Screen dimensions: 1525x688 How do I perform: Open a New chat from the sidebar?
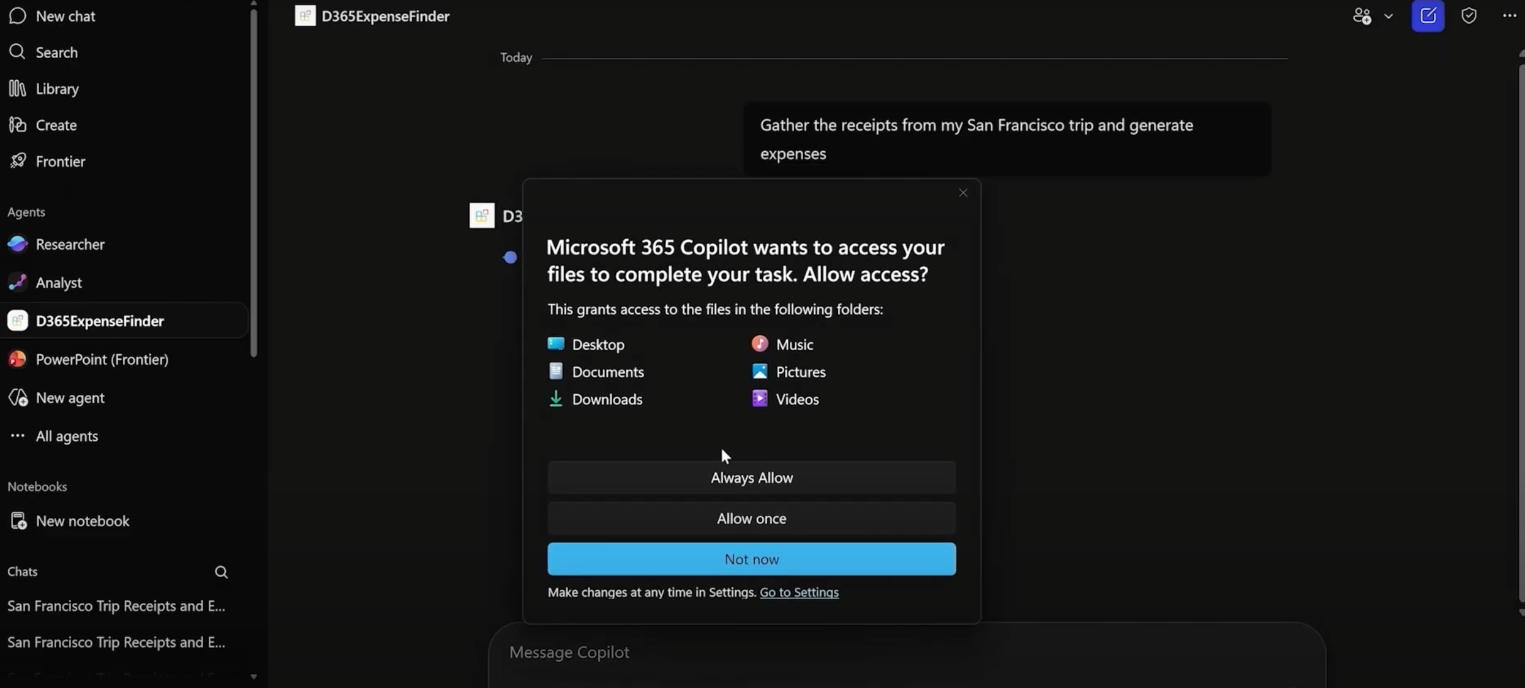tap(64, 17)
